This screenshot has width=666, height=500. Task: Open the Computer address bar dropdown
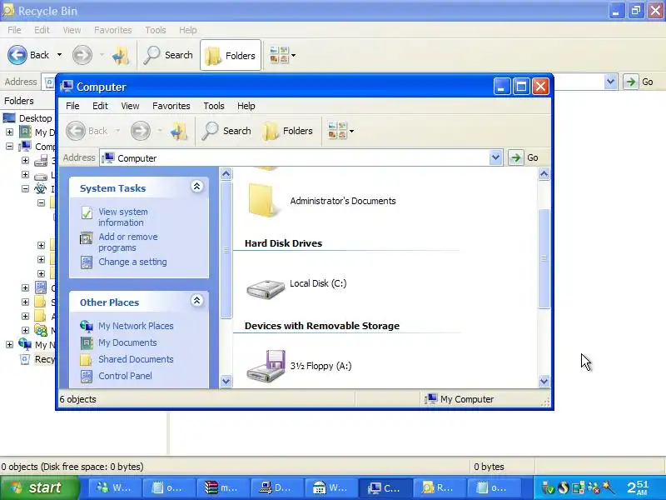pos(495,157)
